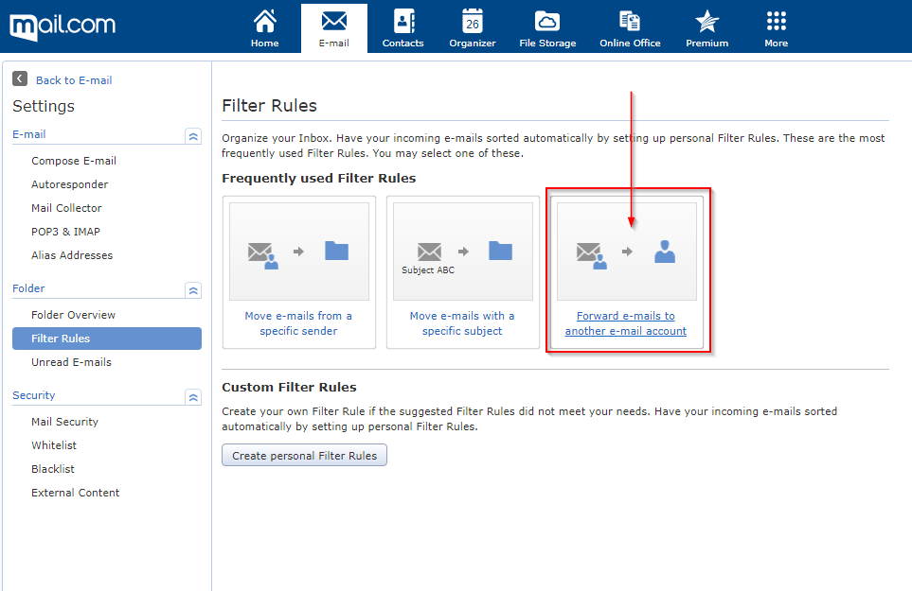Open POP3 & IMAP settings
The height and width of the screenshot is (591, 912).
click(x=65, y=232)
